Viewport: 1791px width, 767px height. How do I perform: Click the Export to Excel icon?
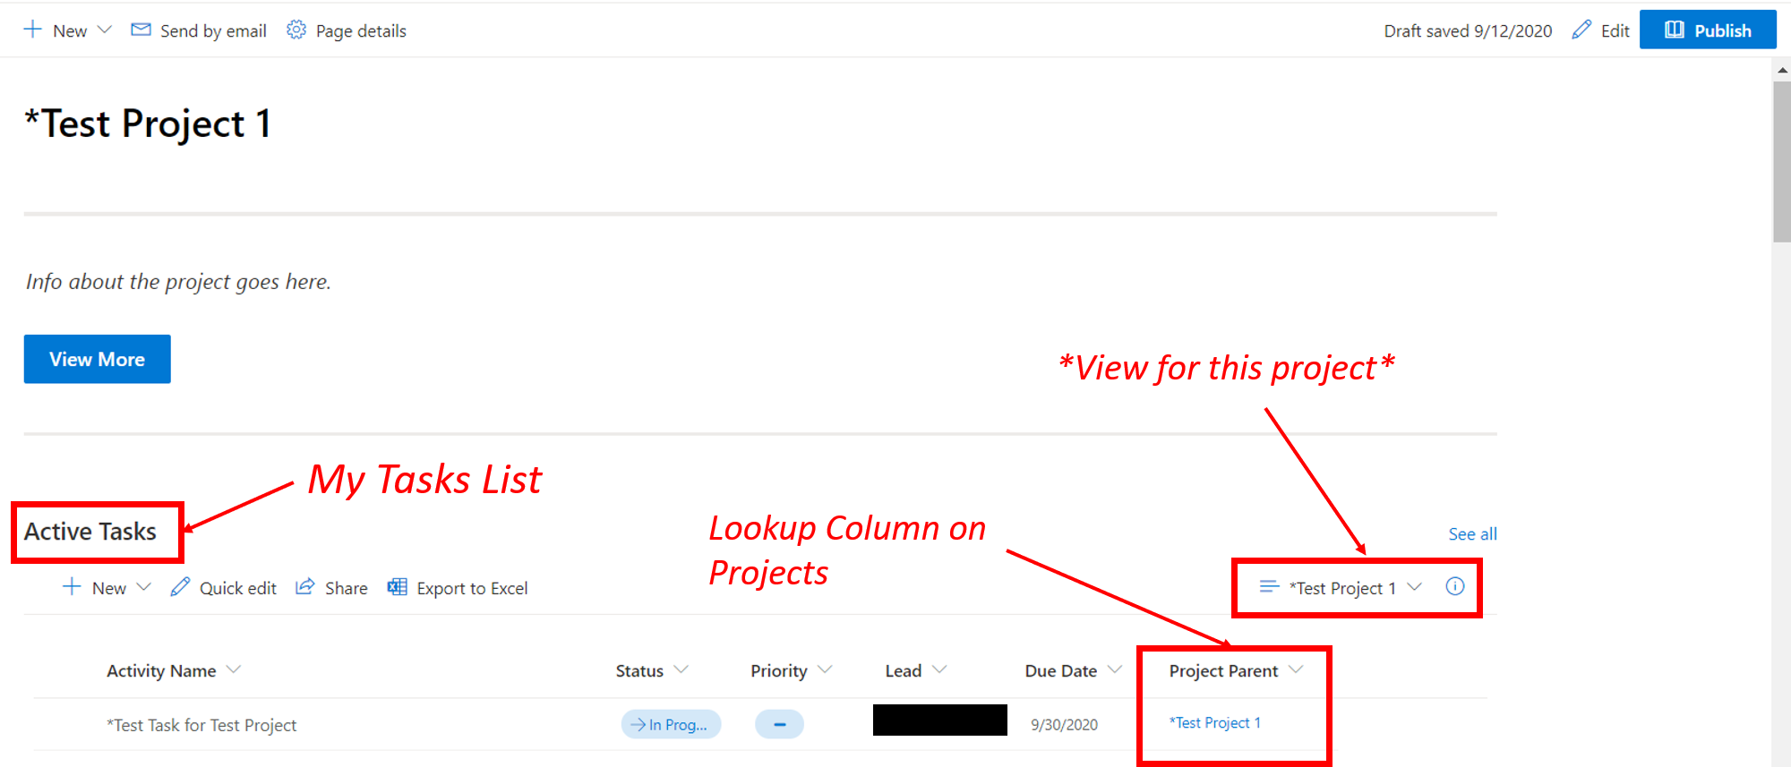tap(397, 587)
